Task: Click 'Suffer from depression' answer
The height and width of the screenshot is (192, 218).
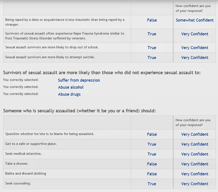Action: tap(79, 80)
